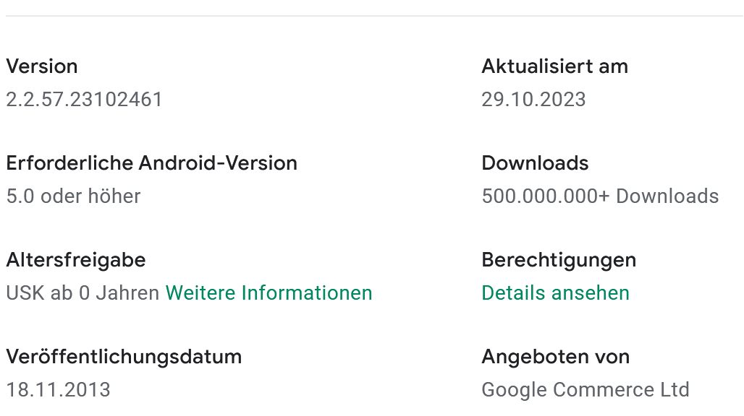Image resolution: width=744 pixels, height=416 pixels.
Task: Click the word 'Ltd' in the provider name
Action: pyautogui.click(x=674, y=390)
